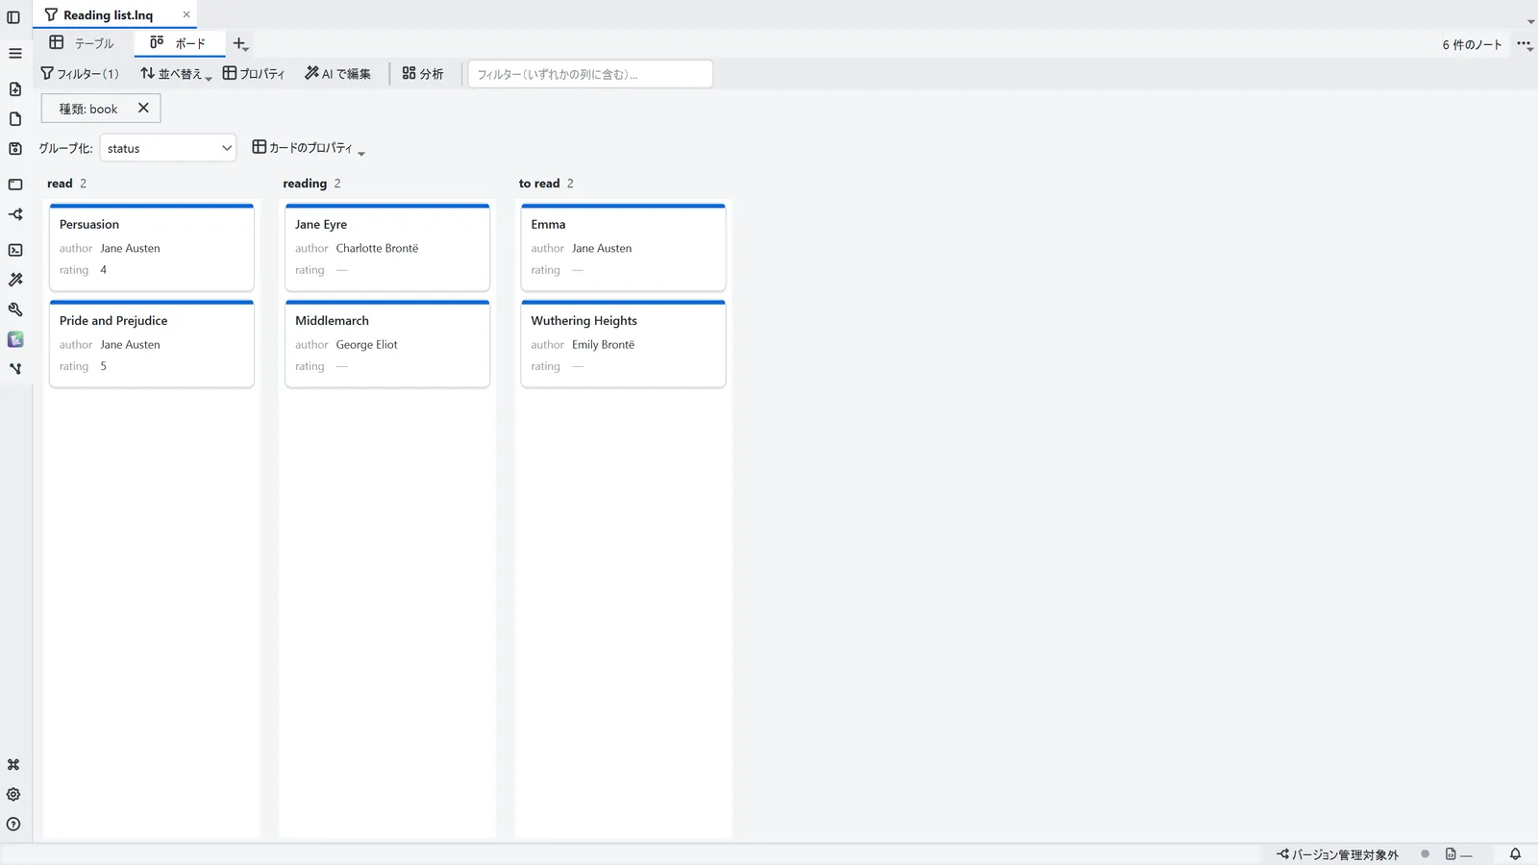Viewport: 1538px width, 865px height.
Task: Click the window panel icon in sidebar
Action: coord(15,185)
